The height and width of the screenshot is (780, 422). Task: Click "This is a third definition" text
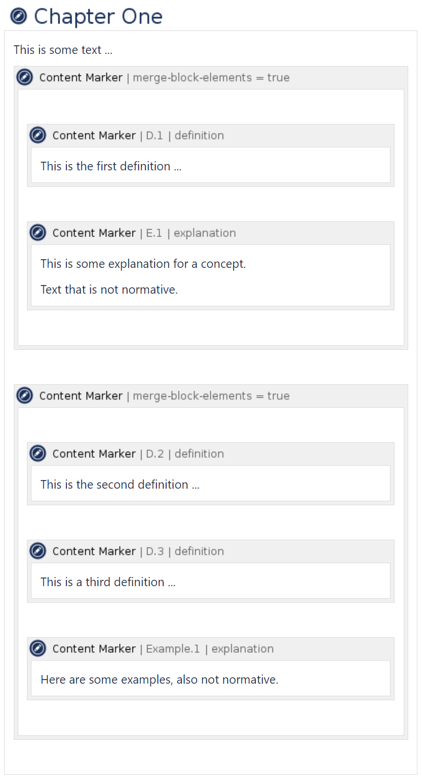[x=108, y=582]
